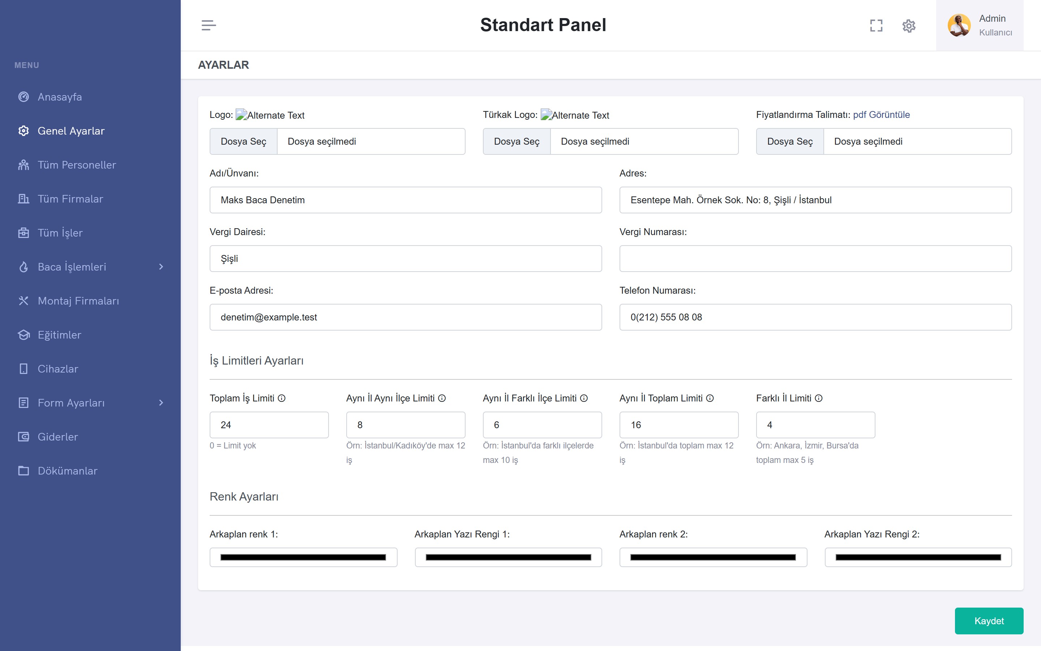Expand Baca İşlemleri submenu chevron
The height and width of the screenshot is (651, 1041).
[161, 267]
